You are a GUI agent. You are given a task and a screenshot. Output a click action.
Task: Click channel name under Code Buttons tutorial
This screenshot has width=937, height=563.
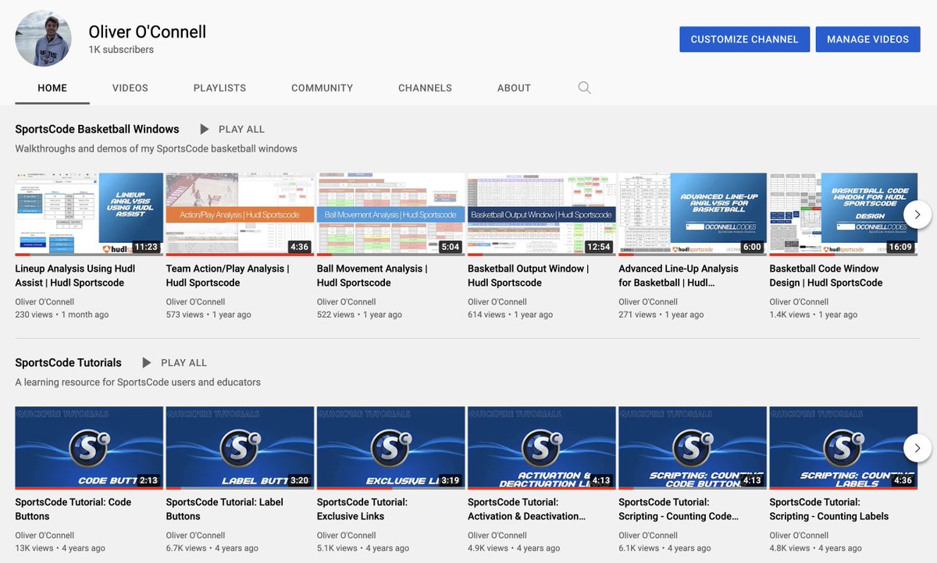[x=45, y=535]
